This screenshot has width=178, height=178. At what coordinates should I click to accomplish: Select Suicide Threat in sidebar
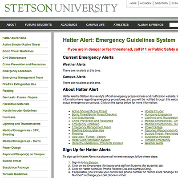(x=12, y=161)
